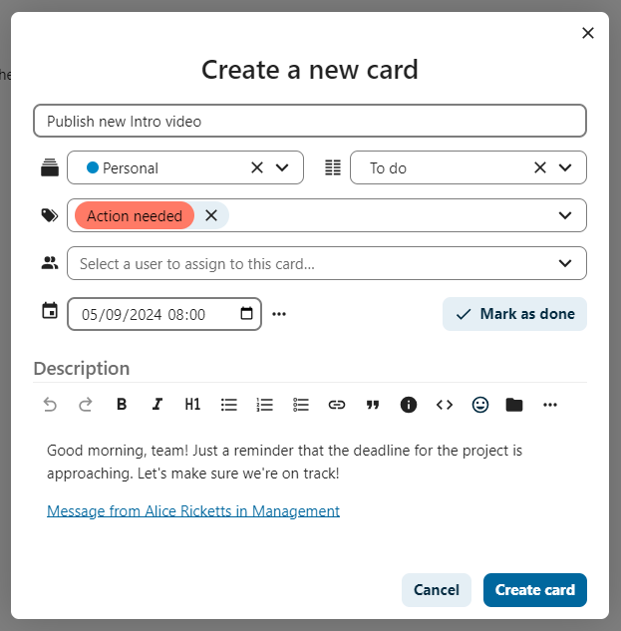Viewport: 621px width, 631px height.
Task: Insert a numbered list
Action: tap(265, 405)
